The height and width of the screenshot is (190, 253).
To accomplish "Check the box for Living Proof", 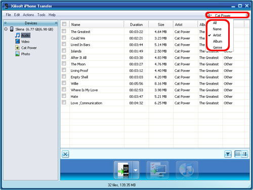I will coord(64,70).
